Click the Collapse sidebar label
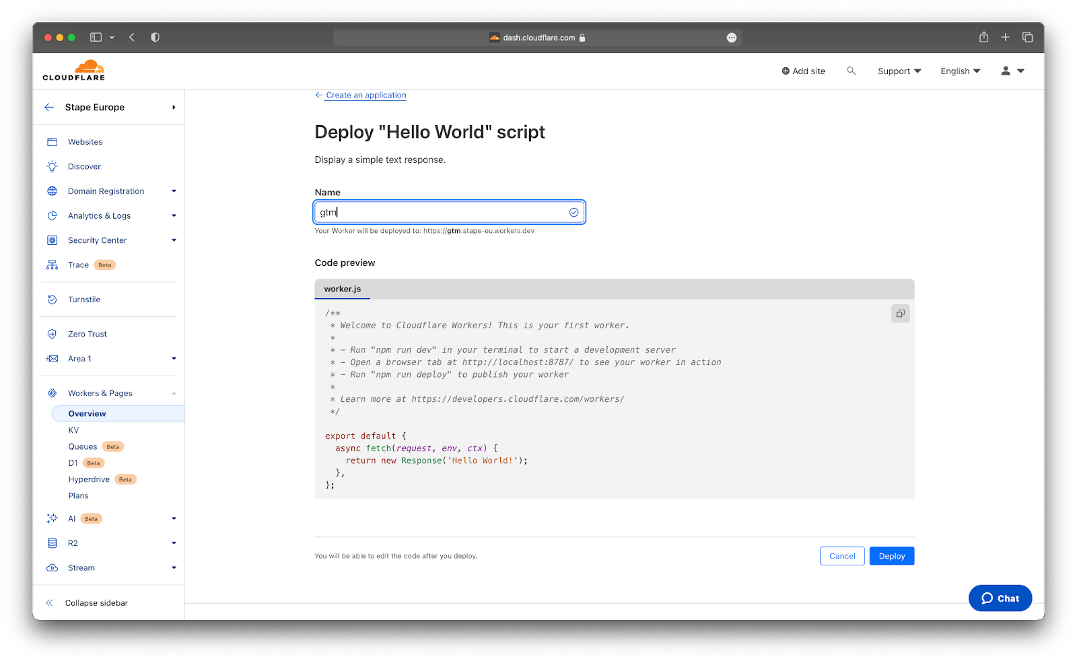Image resolution: width=1077 pixels, height=663 pixels. [96, 603]
